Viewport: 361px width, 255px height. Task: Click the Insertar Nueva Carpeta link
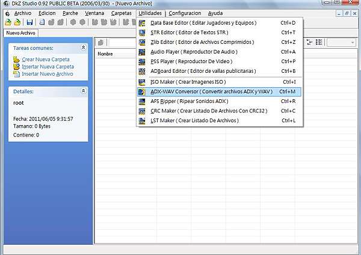pyautogui.click(x=48, y=67)
